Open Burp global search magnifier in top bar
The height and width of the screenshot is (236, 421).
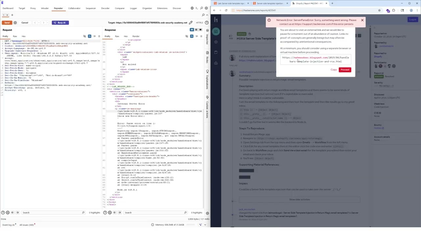click(202, 8)
